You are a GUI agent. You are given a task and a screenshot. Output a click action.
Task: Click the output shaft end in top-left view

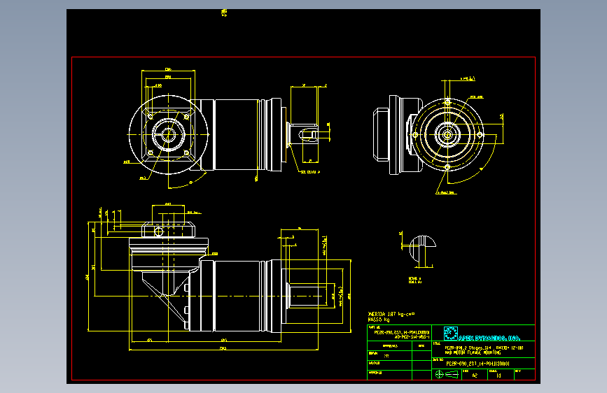click(x=304, y=135)
